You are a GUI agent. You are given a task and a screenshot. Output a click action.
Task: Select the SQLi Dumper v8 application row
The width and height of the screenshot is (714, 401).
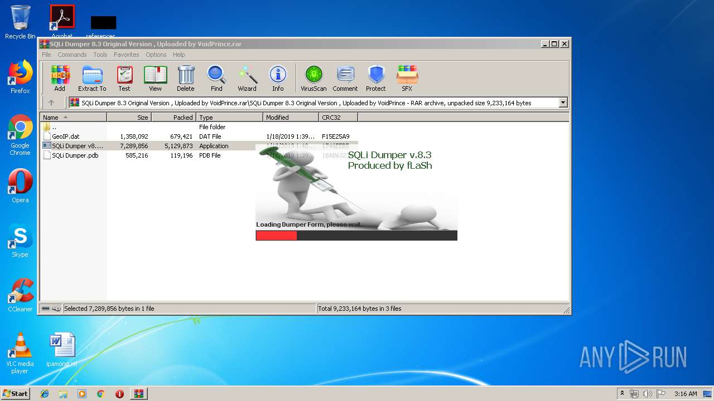[199, 146]
